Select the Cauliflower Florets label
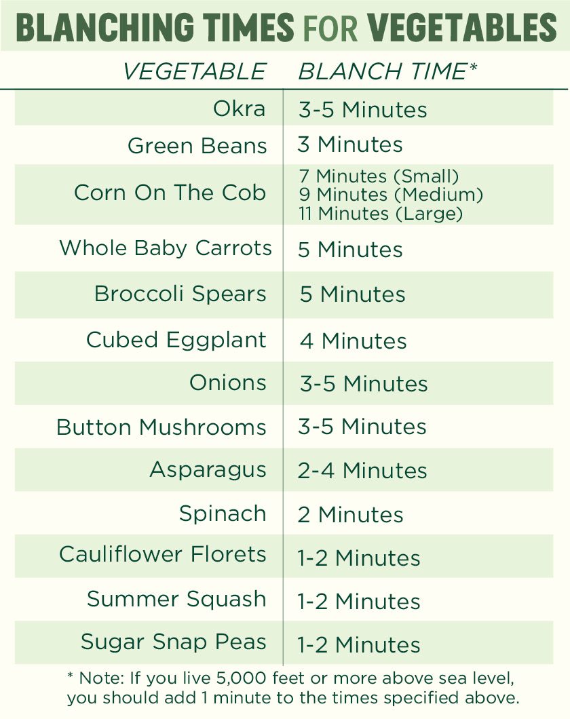The width and height of the screenshot is (570, 719). [163, 554]
